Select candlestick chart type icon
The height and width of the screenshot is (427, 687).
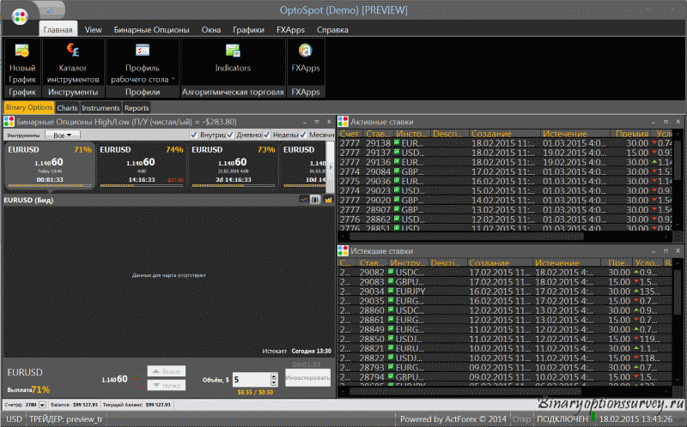315,200
